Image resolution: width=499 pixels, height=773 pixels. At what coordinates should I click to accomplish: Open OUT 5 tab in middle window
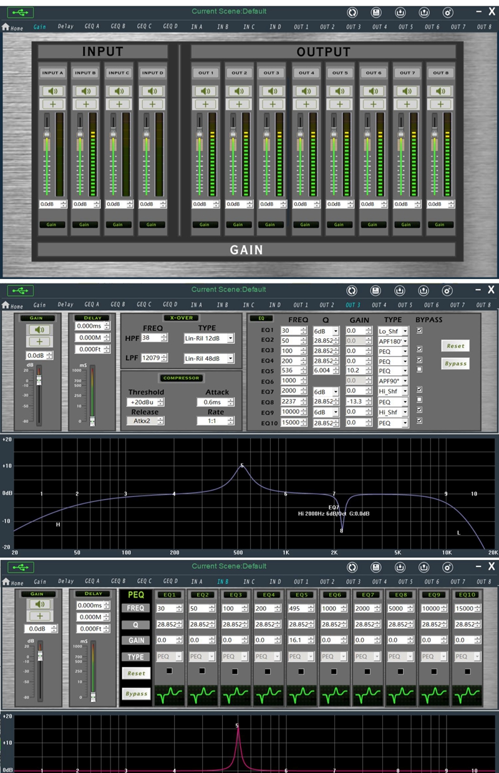click(x=405, y=305)
